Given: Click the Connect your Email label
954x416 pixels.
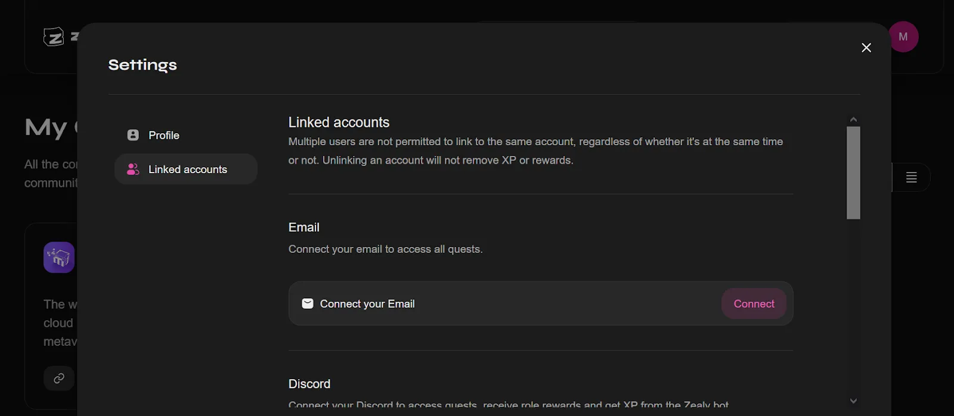Looking at the screenshot, I should coord(367,304).
